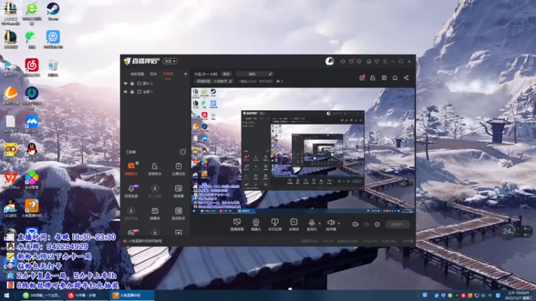Click the stream preview canvas

(303, 151)
